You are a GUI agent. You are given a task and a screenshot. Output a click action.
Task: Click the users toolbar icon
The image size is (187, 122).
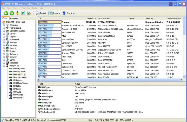[29, 13]
